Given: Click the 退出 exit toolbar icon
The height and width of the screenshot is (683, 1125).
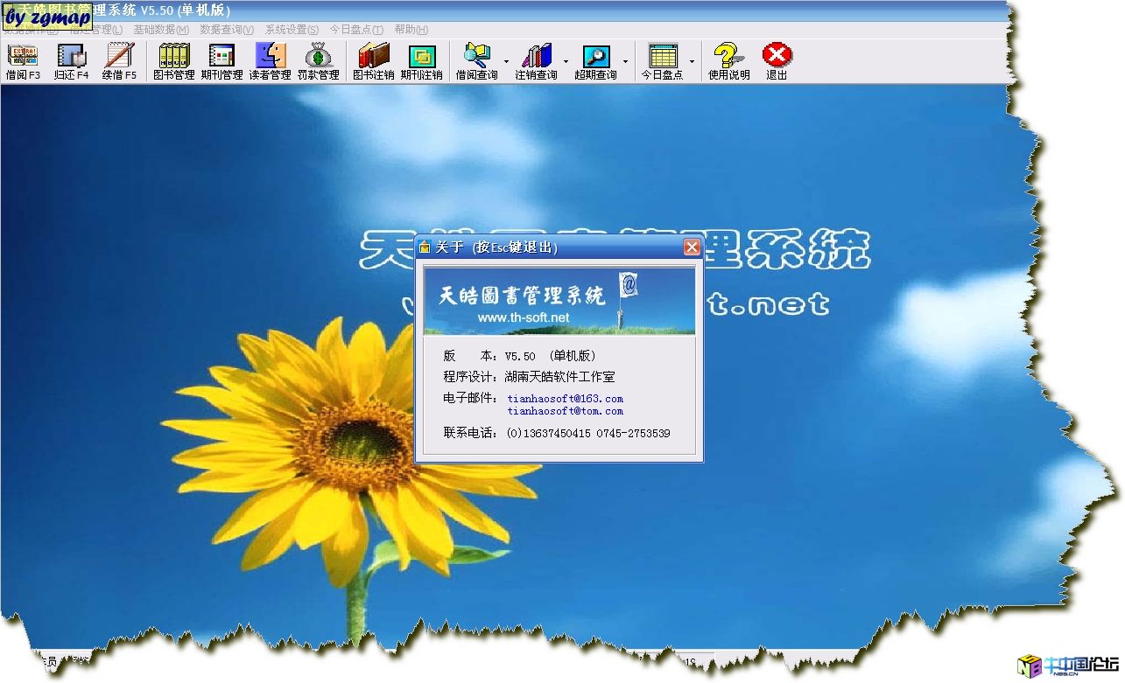Looking at the screenshot, I should (777, 62).
